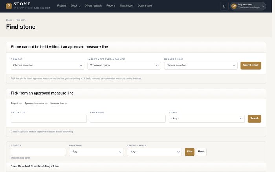Click the Reset button
The width and height of the screenshot is (275, 172).
[201, 152]
